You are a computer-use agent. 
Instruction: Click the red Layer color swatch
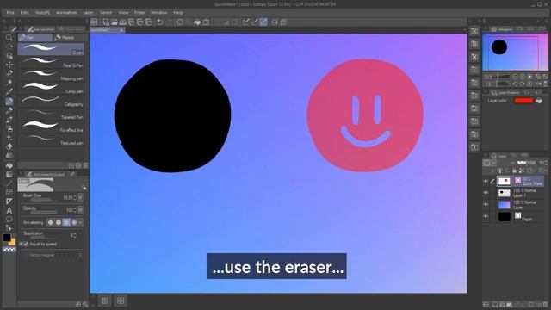524,101
